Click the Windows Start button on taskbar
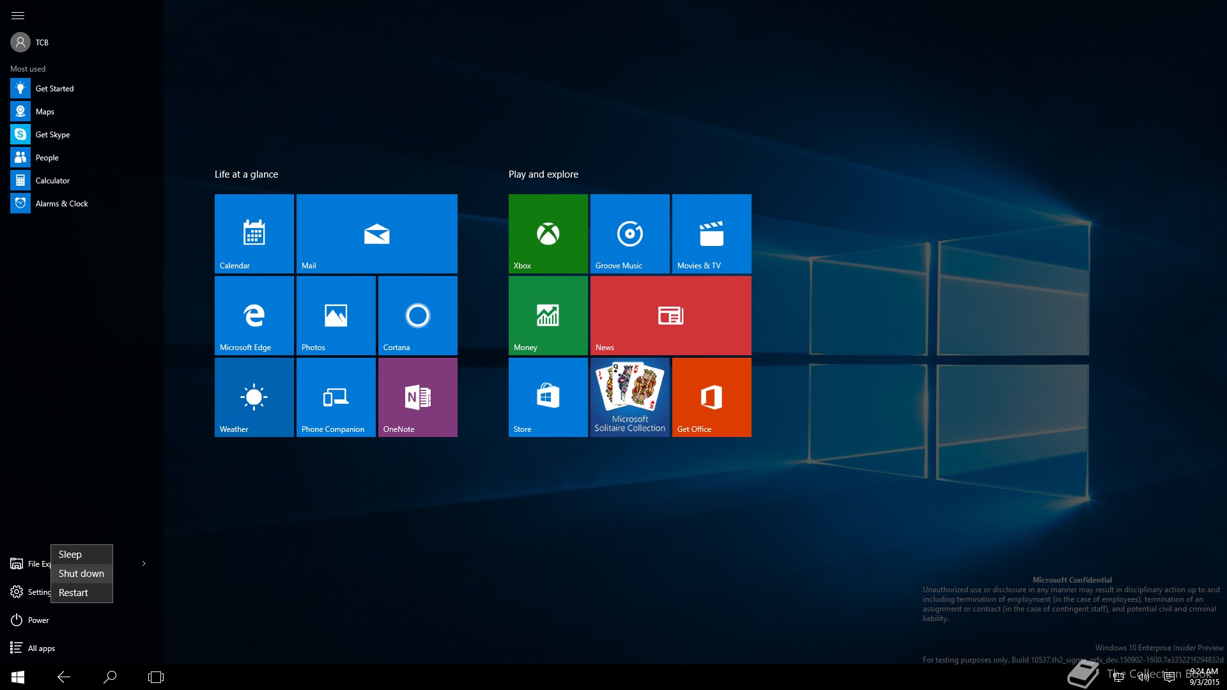This screenshot has height=690, width=1227. click(18, 677)
